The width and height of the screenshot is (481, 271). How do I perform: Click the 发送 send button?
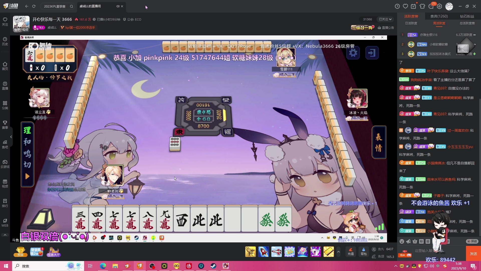[x=473, y=253]
